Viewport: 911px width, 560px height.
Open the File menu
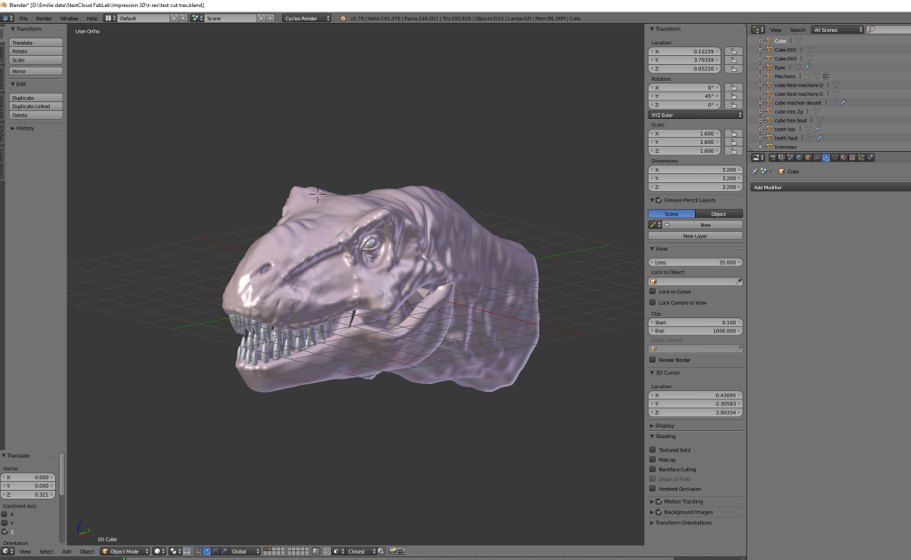[x=22, y=18]
